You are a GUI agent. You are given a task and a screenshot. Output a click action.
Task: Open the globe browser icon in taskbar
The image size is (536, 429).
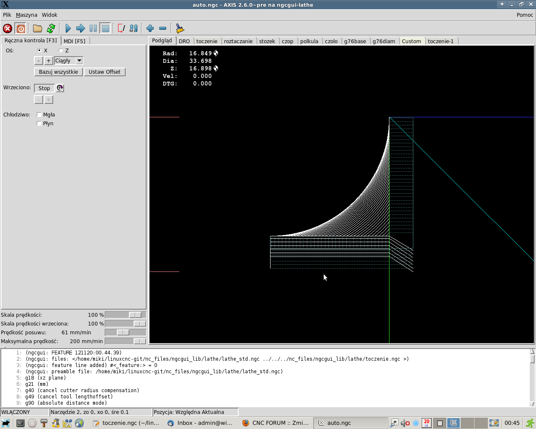point(80,423)
